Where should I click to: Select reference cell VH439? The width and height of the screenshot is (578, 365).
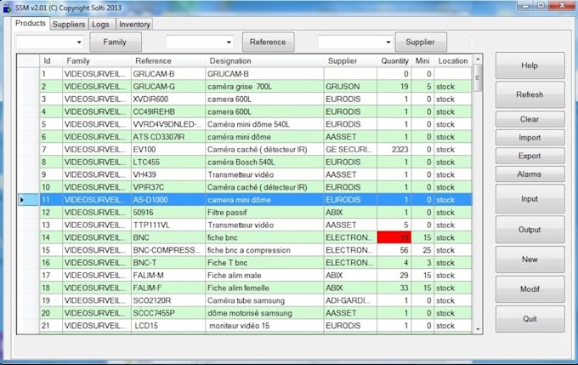coord(168,174)
